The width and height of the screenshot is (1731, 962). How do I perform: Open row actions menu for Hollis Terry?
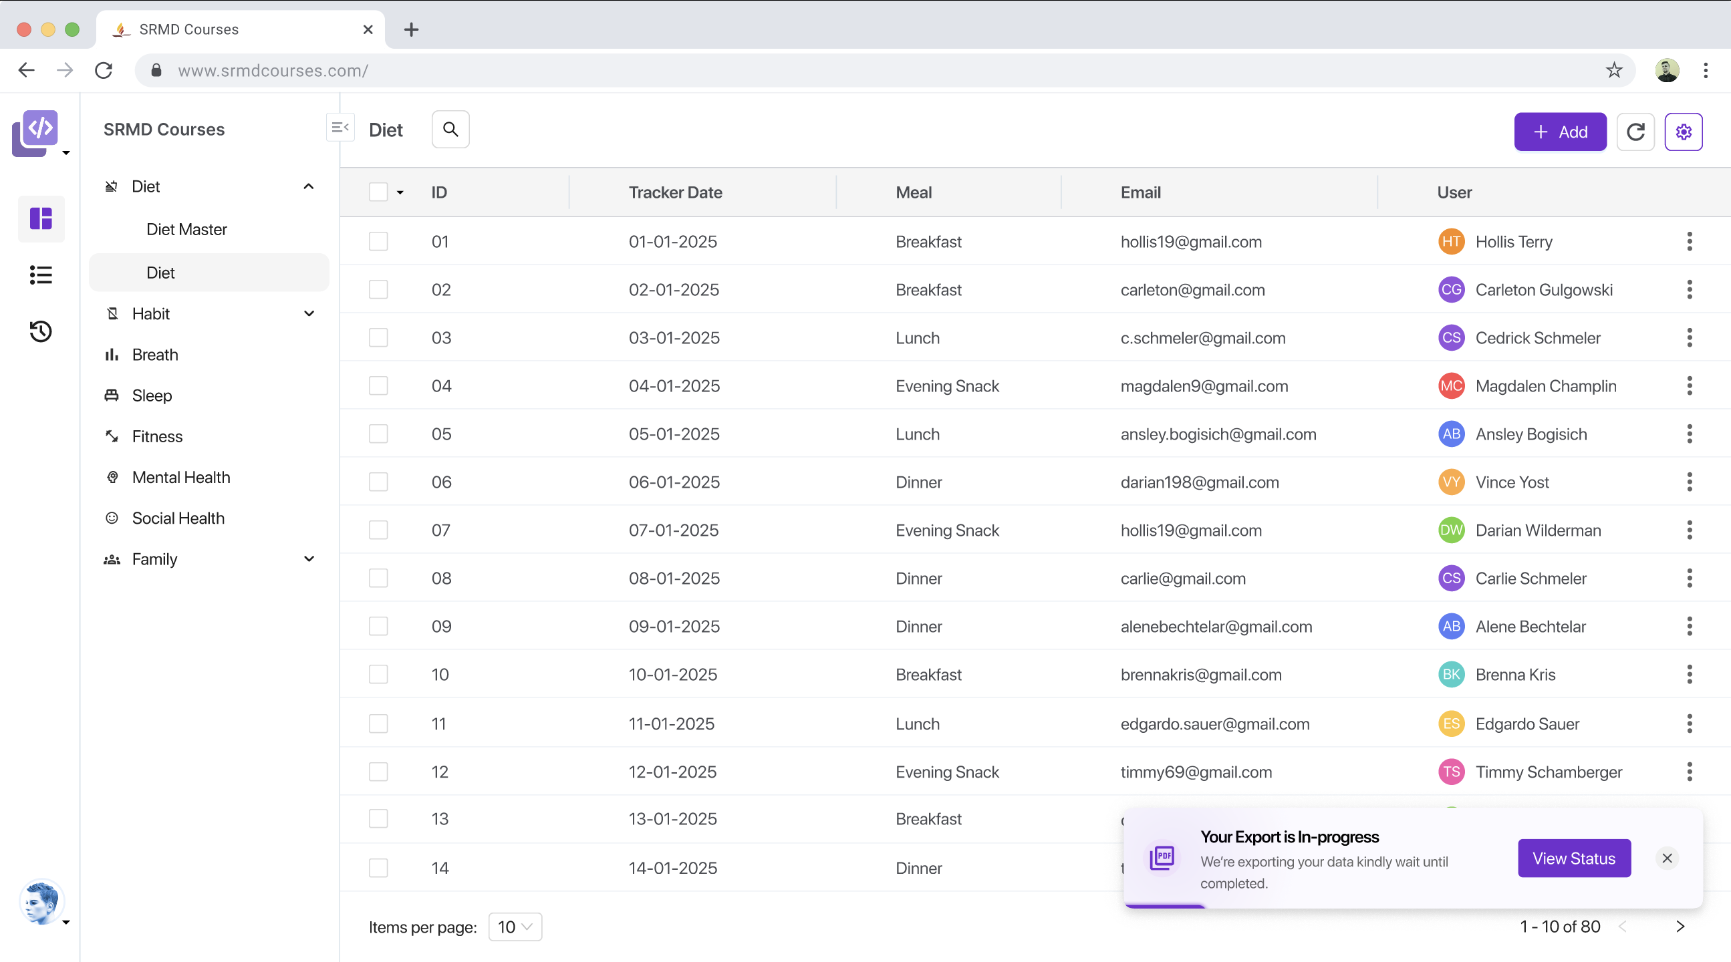(x=1689, y=242)
